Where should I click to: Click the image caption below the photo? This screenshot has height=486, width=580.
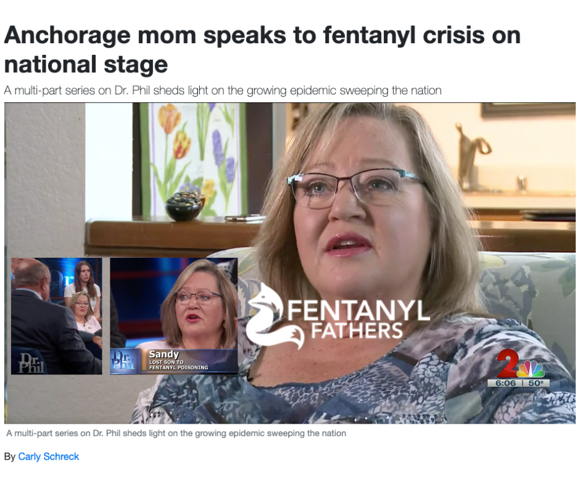(x=176, y=433)
